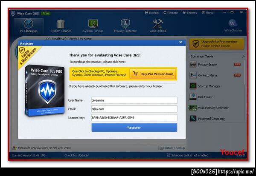Screen dimensions: 256x176
Task: Switch to System Tuneup tab
Action: (93, 26)
